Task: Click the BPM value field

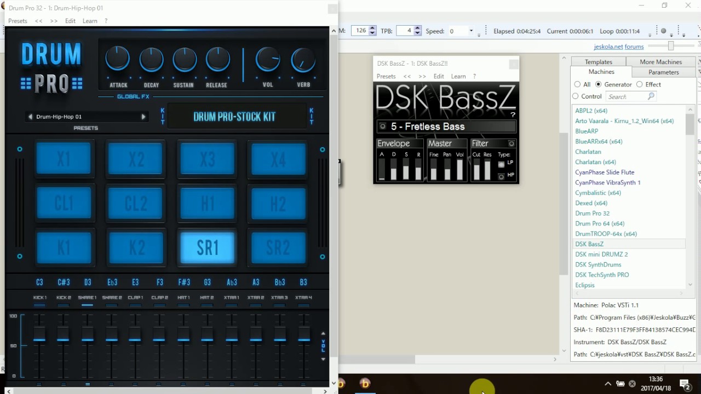Action: click(x=360, y=31)
